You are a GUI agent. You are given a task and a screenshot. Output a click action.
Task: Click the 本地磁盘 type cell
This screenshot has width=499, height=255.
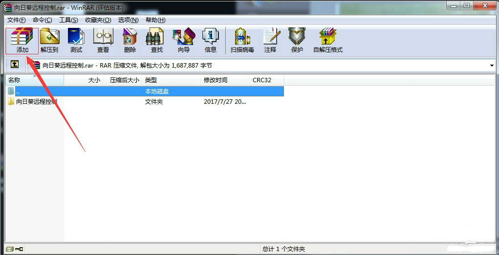click(x=157, y=92)
